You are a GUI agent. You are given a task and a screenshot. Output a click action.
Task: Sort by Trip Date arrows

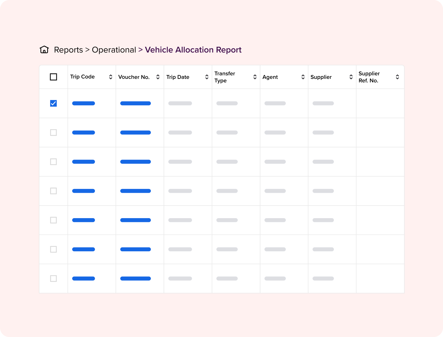pyautogui.click(x=207, y=77)
